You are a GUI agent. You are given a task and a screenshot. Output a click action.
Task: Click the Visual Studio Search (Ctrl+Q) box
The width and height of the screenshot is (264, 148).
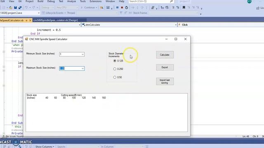151,1
